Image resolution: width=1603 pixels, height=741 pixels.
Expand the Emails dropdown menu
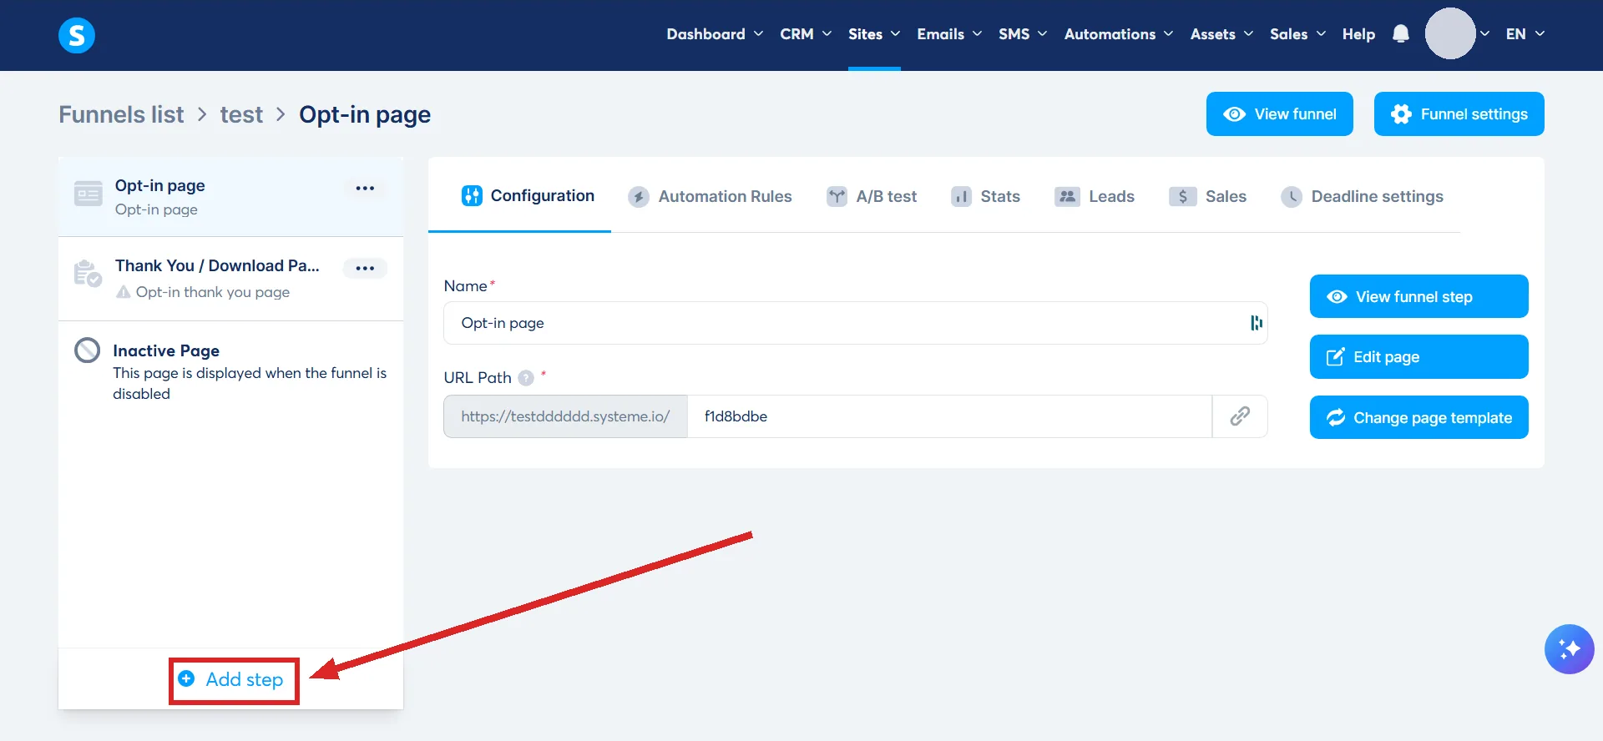[949, 34]
